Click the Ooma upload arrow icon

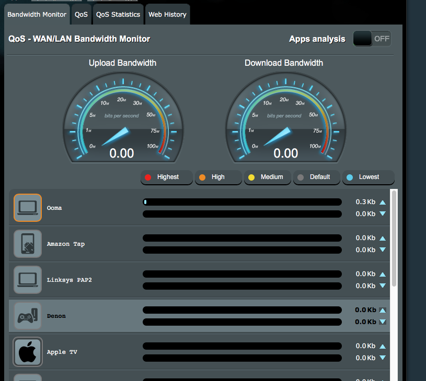click(383, 202)
